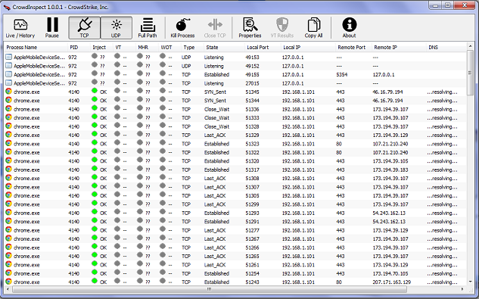
Task: Click green inject indicator on port 51308 row
Action: (95, 177)
